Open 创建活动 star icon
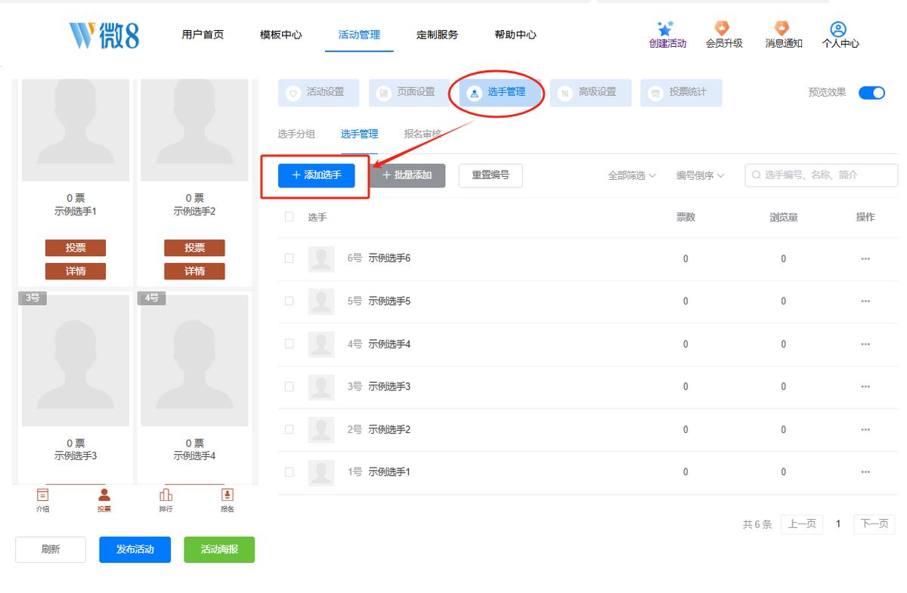 666,29
